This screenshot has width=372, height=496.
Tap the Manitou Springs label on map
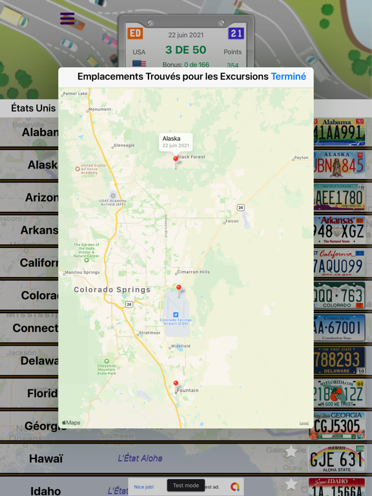(x=82, y=273)
